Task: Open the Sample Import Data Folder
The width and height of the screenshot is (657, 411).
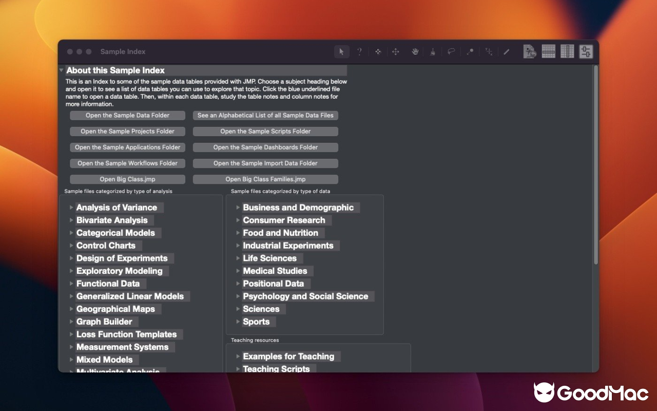Action: point(265,163)
